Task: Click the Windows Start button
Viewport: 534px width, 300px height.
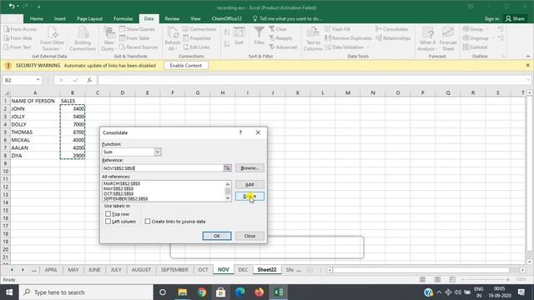Action: click(x=9, y=292)
